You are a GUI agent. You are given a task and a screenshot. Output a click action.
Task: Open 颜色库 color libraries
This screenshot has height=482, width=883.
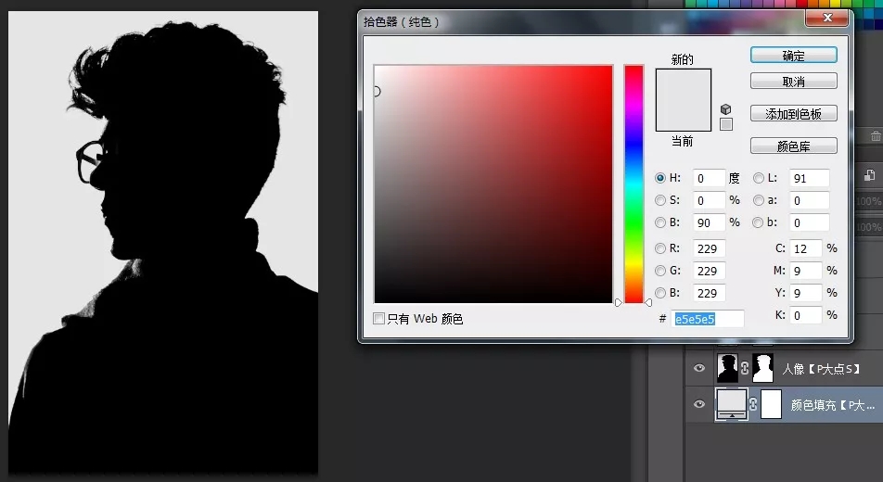793,146
